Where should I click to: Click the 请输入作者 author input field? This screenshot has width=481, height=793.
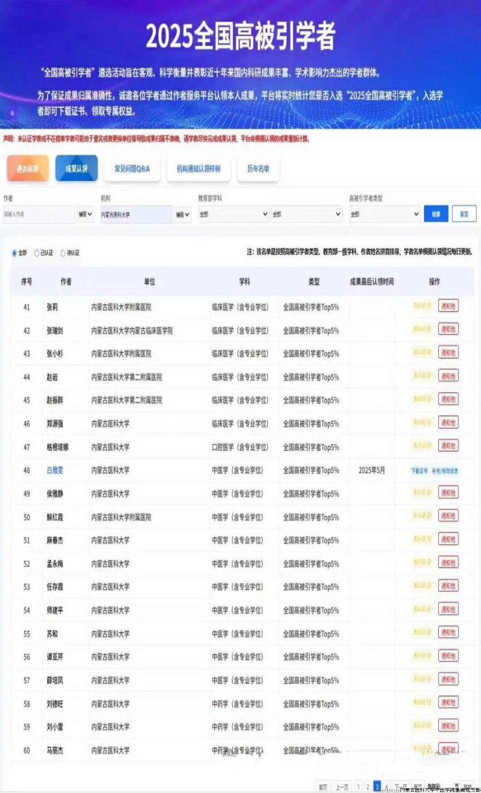pos(39,214)
